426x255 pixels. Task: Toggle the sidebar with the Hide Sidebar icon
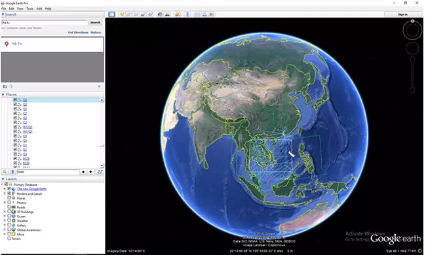[x=111, y=14]
